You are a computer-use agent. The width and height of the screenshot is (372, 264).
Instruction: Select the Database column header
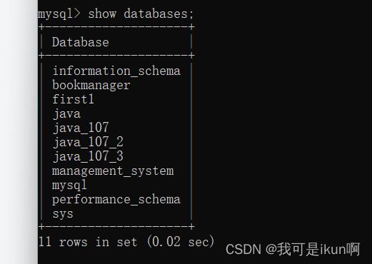coord(81,42)
